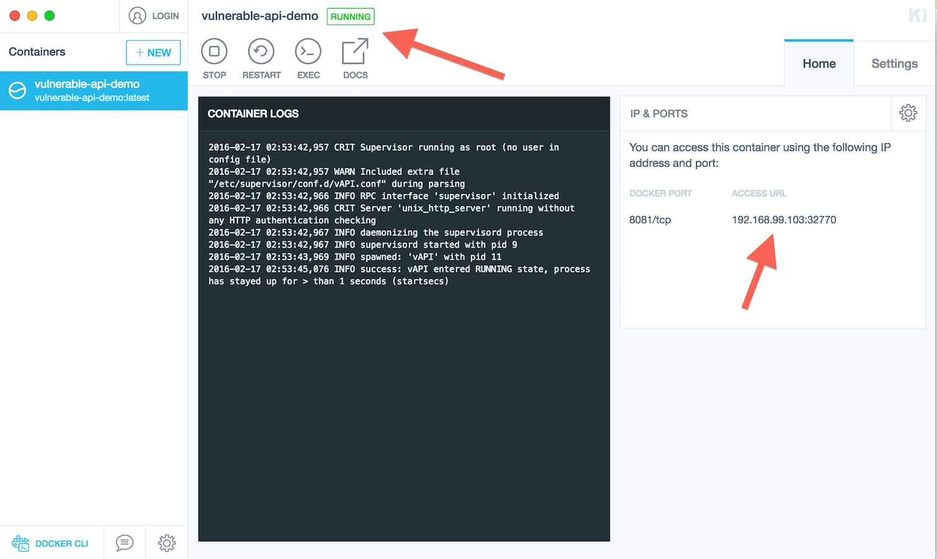This screenshot has width=937, height=559.
Task: Click the ACCESS URL column label
Action: coord(759,193)
